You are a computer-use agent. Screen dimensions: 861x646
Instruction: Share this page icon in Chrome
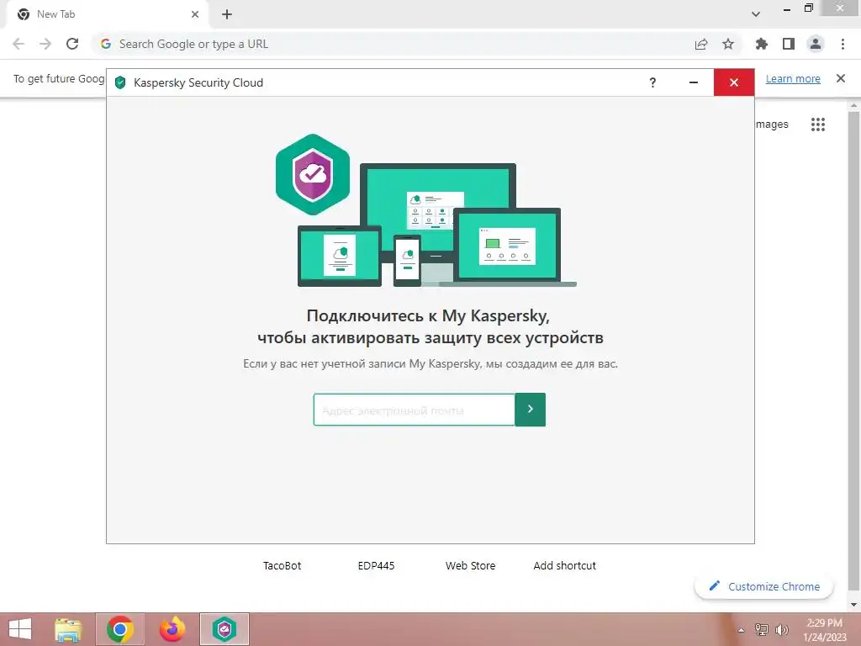pyautogui.click(x=701, y=44)
